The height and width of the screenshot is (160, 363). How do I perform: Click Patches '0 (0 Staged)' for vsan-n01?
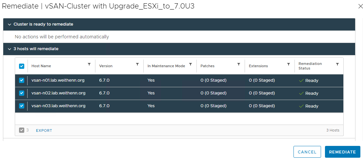pos(213,80)
